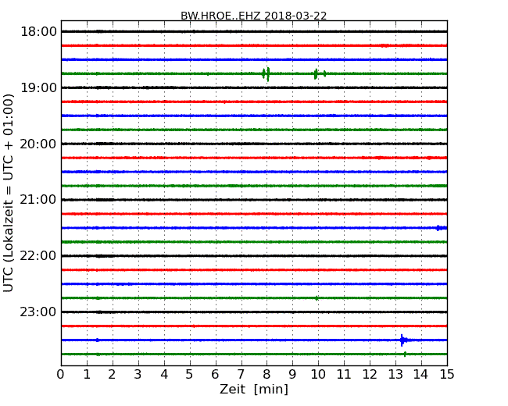Click the 23:00 time label

tap(38, 312)
